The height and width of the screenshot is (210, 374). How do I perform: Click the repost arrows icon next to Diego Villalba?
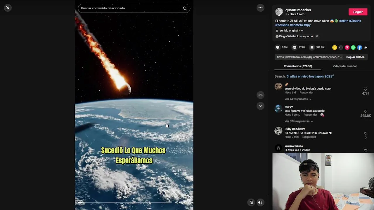coord(317,36)
